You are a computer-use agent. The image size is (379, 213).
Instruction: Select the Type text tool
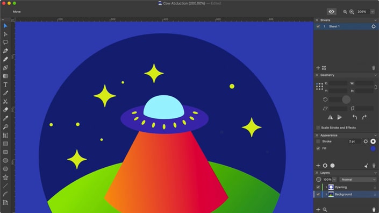coord(5,84)
